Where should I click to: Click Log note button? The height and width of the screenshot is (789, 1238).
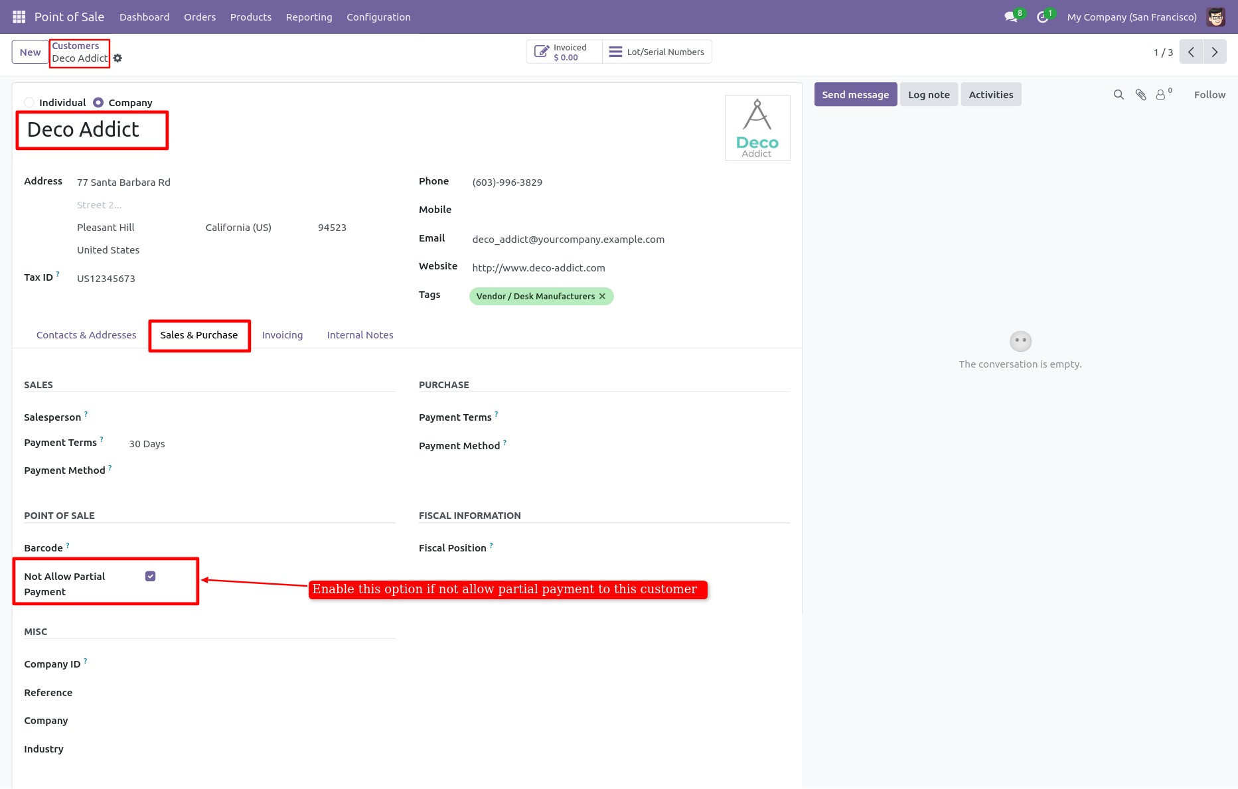pos(928,95)
